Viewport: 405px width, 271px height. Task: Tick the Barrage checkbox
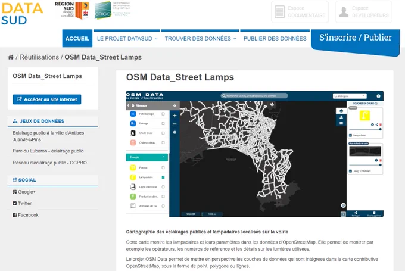coord(163,123)
